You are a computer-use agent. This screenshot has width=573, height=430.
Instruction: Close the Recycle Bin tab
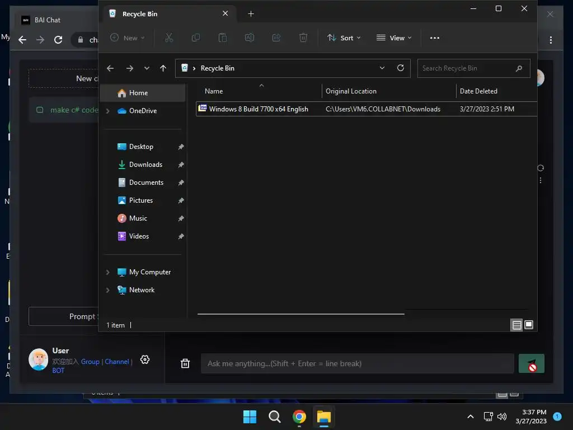click(x=225, y=13)
